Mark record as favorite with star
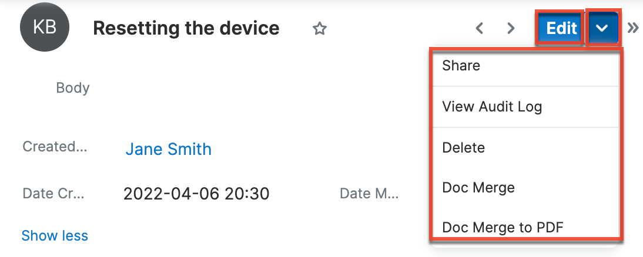Viewport: 643px width, 257px height. pyautogui.click(x=319, y=28)
